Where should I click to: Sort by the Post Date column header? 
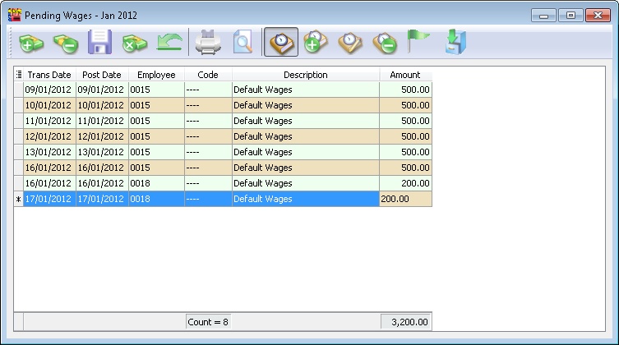click(102, 75)
